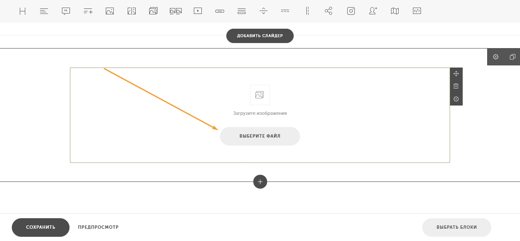The image size is (520, 241).
Task: Add a button block (pill icon)
Action: (x=220, y=11)
